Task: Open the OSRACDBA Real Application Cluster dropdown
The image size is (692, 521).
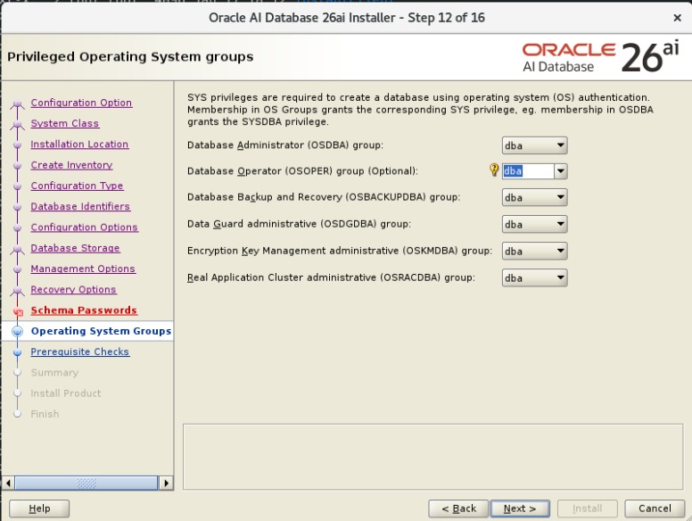Action: coord(534,277)
